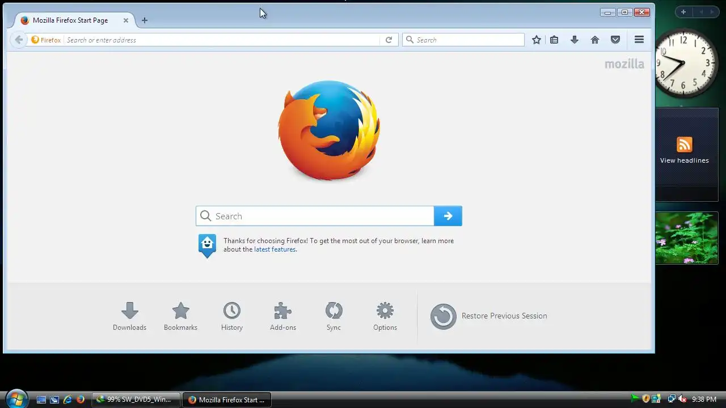Click the Back arrow button

pos(19,40)
